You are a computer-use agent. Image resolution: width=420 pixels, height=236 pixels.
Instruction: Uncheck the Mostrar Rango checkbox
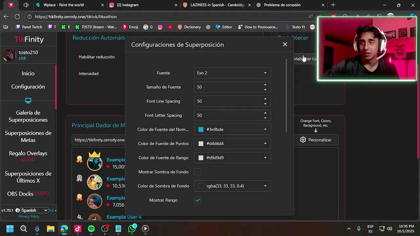198,200
